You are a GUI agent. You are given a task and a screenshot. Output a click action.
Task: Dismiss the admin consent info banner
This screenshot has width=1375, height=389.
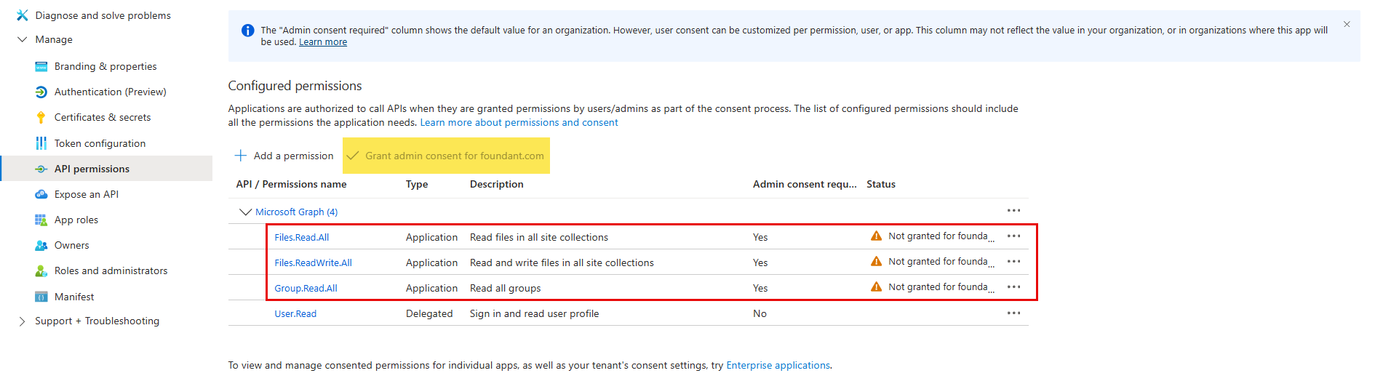tap(1347, 24)
